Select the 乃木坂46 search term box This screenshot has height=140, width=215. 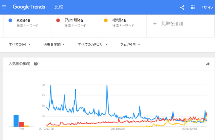pos(75,26)
